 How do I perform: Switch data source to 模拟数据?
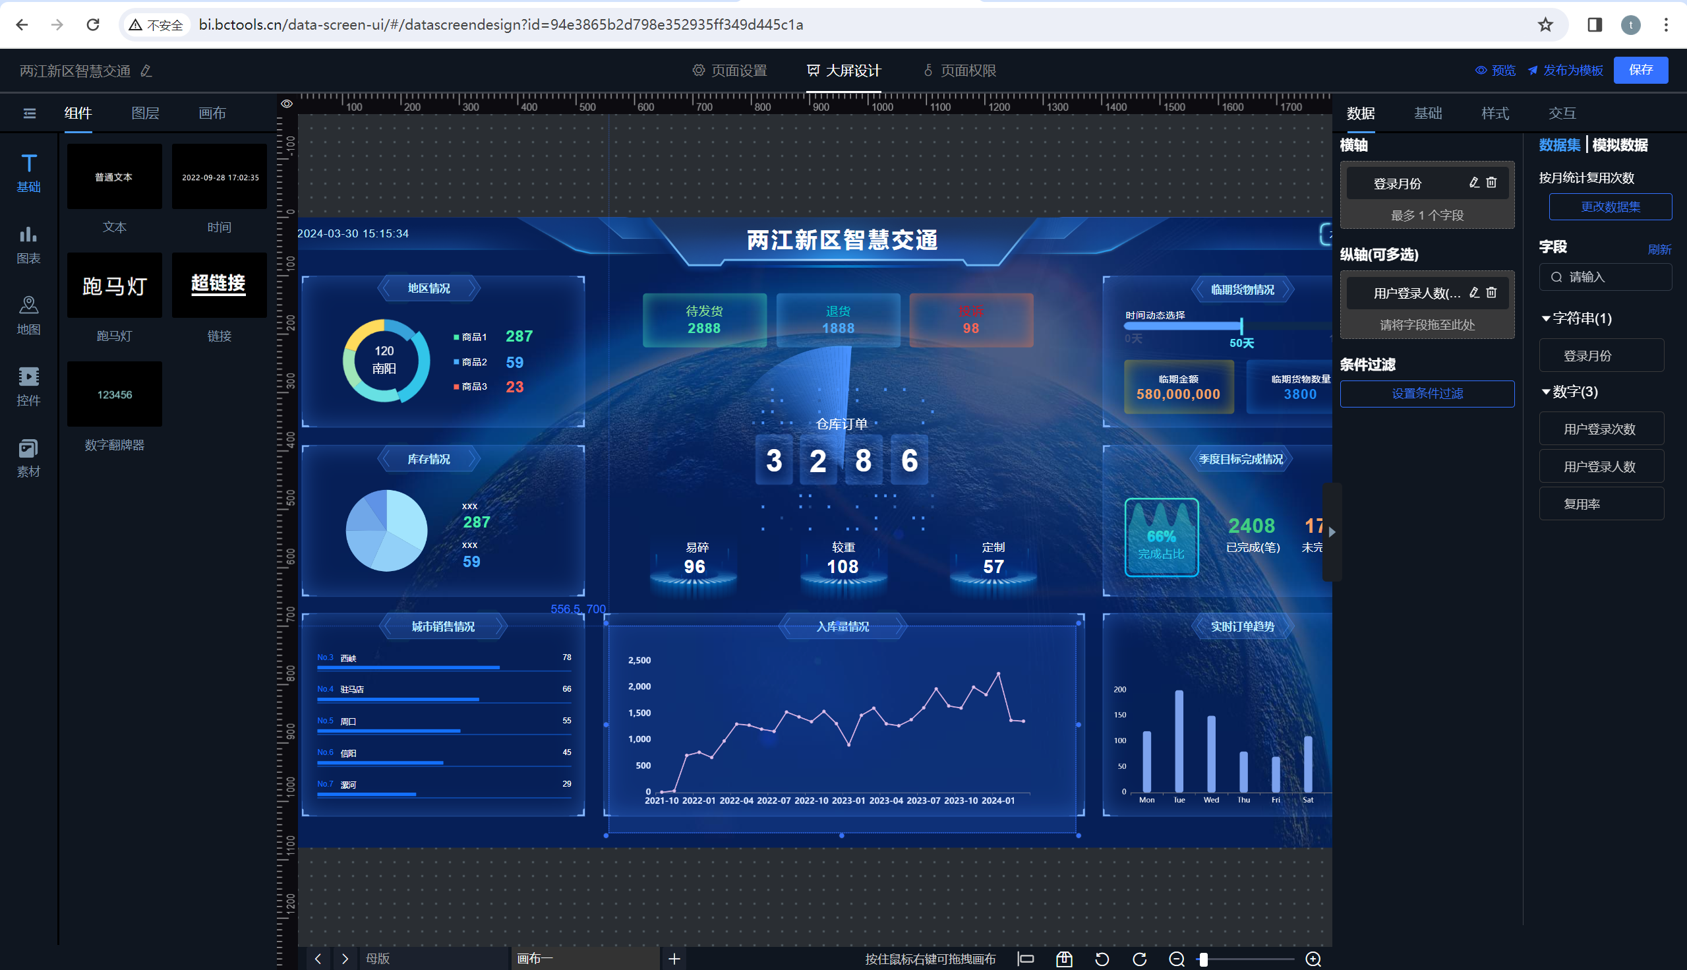pyautogui.click(x=1620, y=144)
